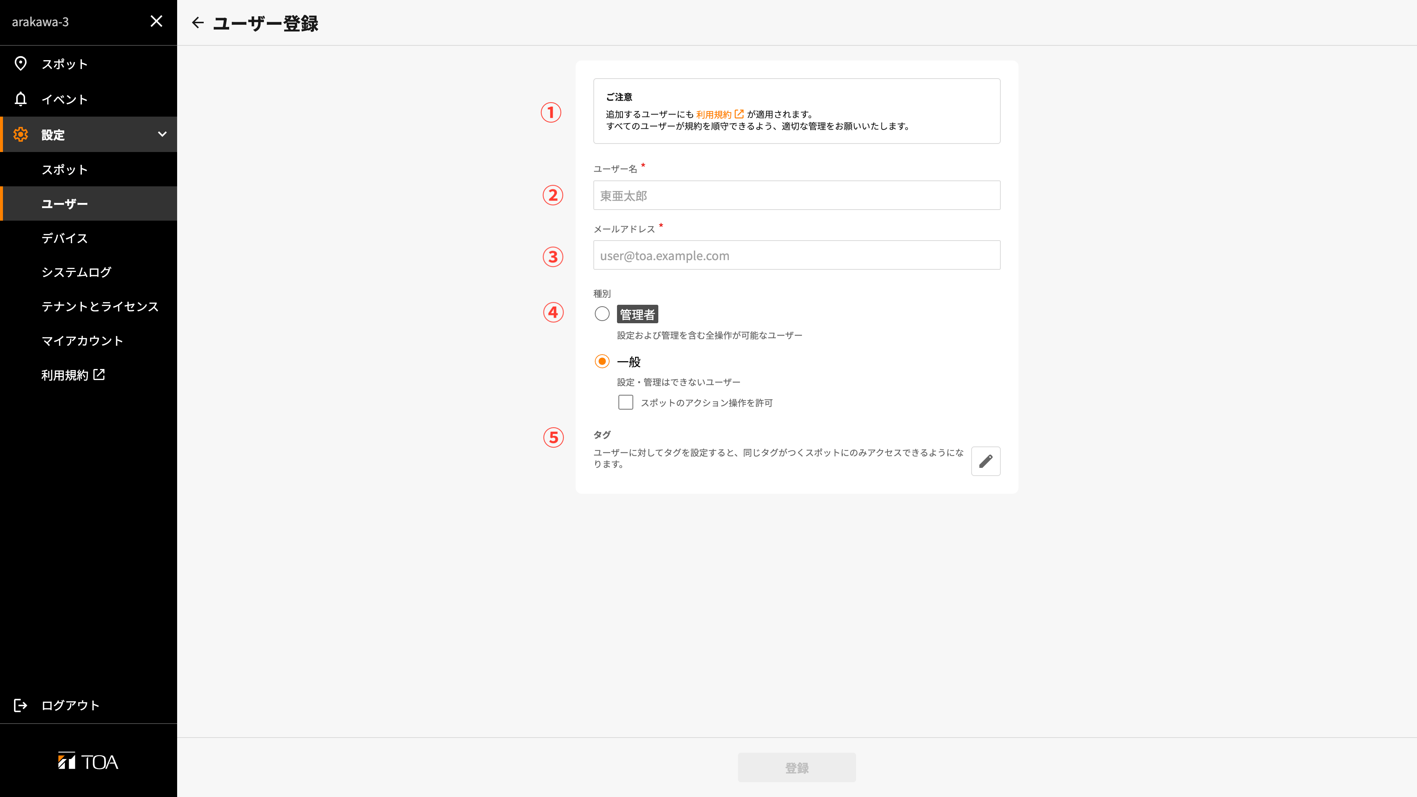
Task: Open デバイス in the settings submenu
Action: pyautogui.click(x=89, y=238)
